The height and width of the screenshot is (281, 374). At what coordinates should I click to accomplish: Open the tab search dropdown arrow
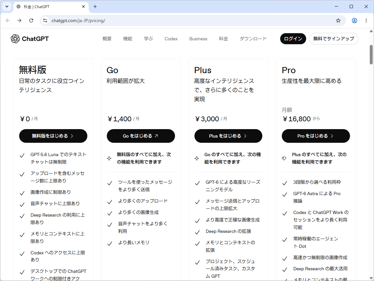point(7,7)
